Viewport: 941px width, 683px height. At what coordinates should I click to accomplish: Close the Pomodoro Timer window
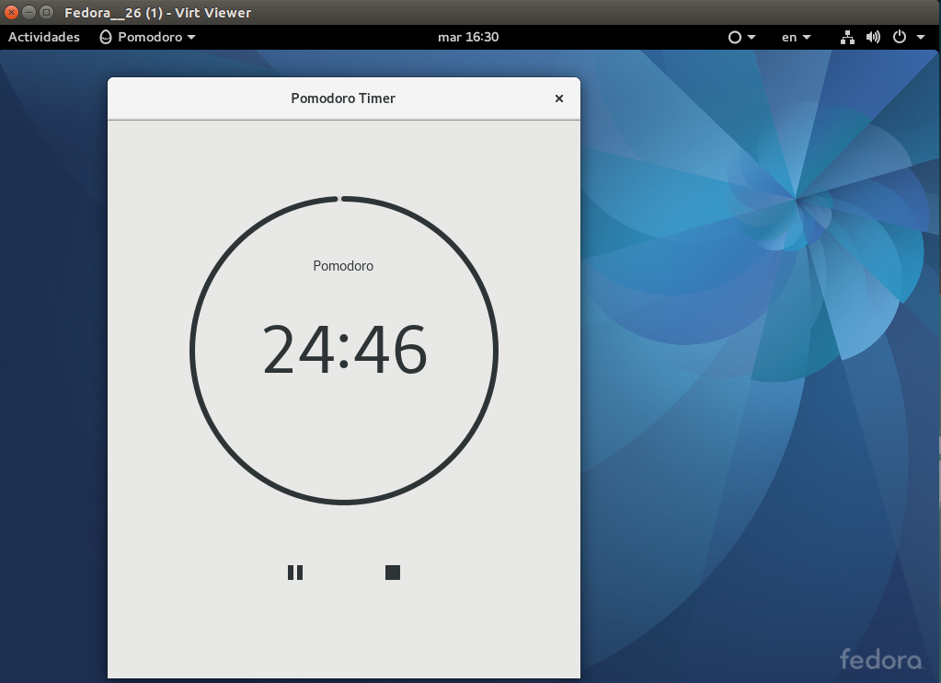[558, 98]
